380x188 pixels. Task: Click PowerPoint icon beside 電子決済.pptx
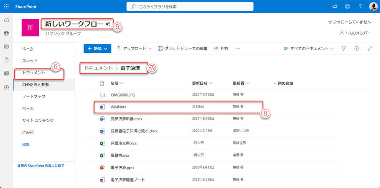tap(102, 167)
